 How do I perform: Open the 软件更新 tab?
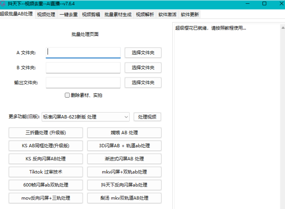(x=190, y=15)
